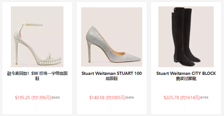Click the 高跟鞋 subtitle under STUART 100
Viewport: 224px width, 116px height.
(x=112, y=78)
